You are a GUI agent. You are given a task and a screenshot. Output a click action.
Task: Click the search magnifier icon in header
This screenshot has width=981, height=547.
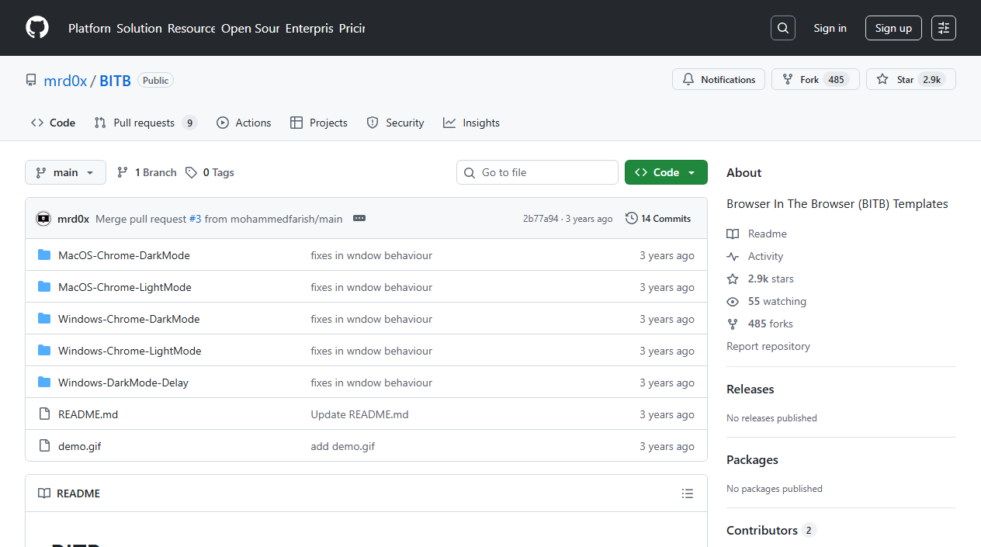783,28
